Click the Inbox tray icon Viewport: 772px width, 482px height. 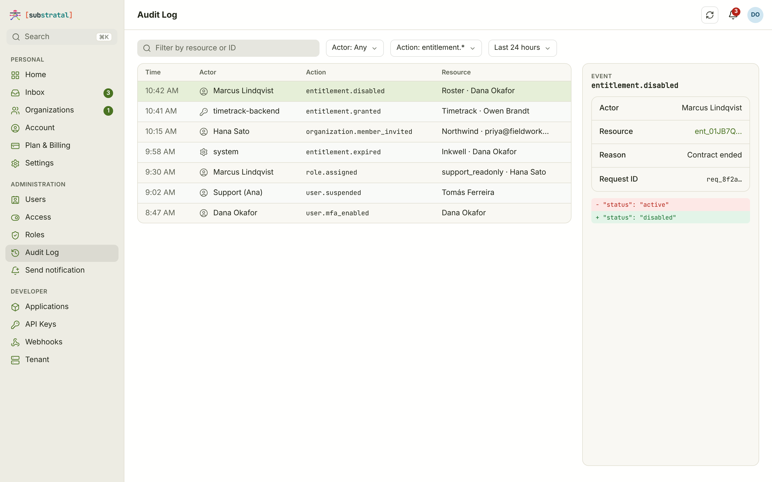[x=15, y=93]
